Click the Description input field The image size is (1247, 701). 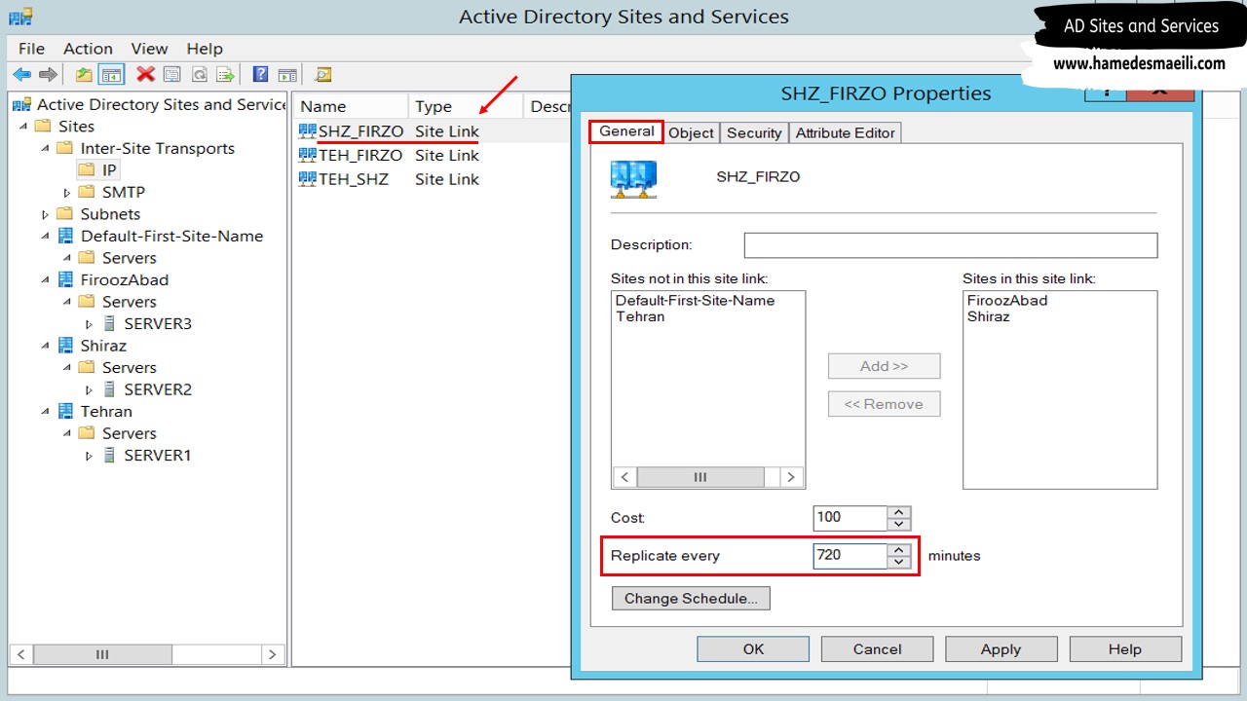point(951,245)
